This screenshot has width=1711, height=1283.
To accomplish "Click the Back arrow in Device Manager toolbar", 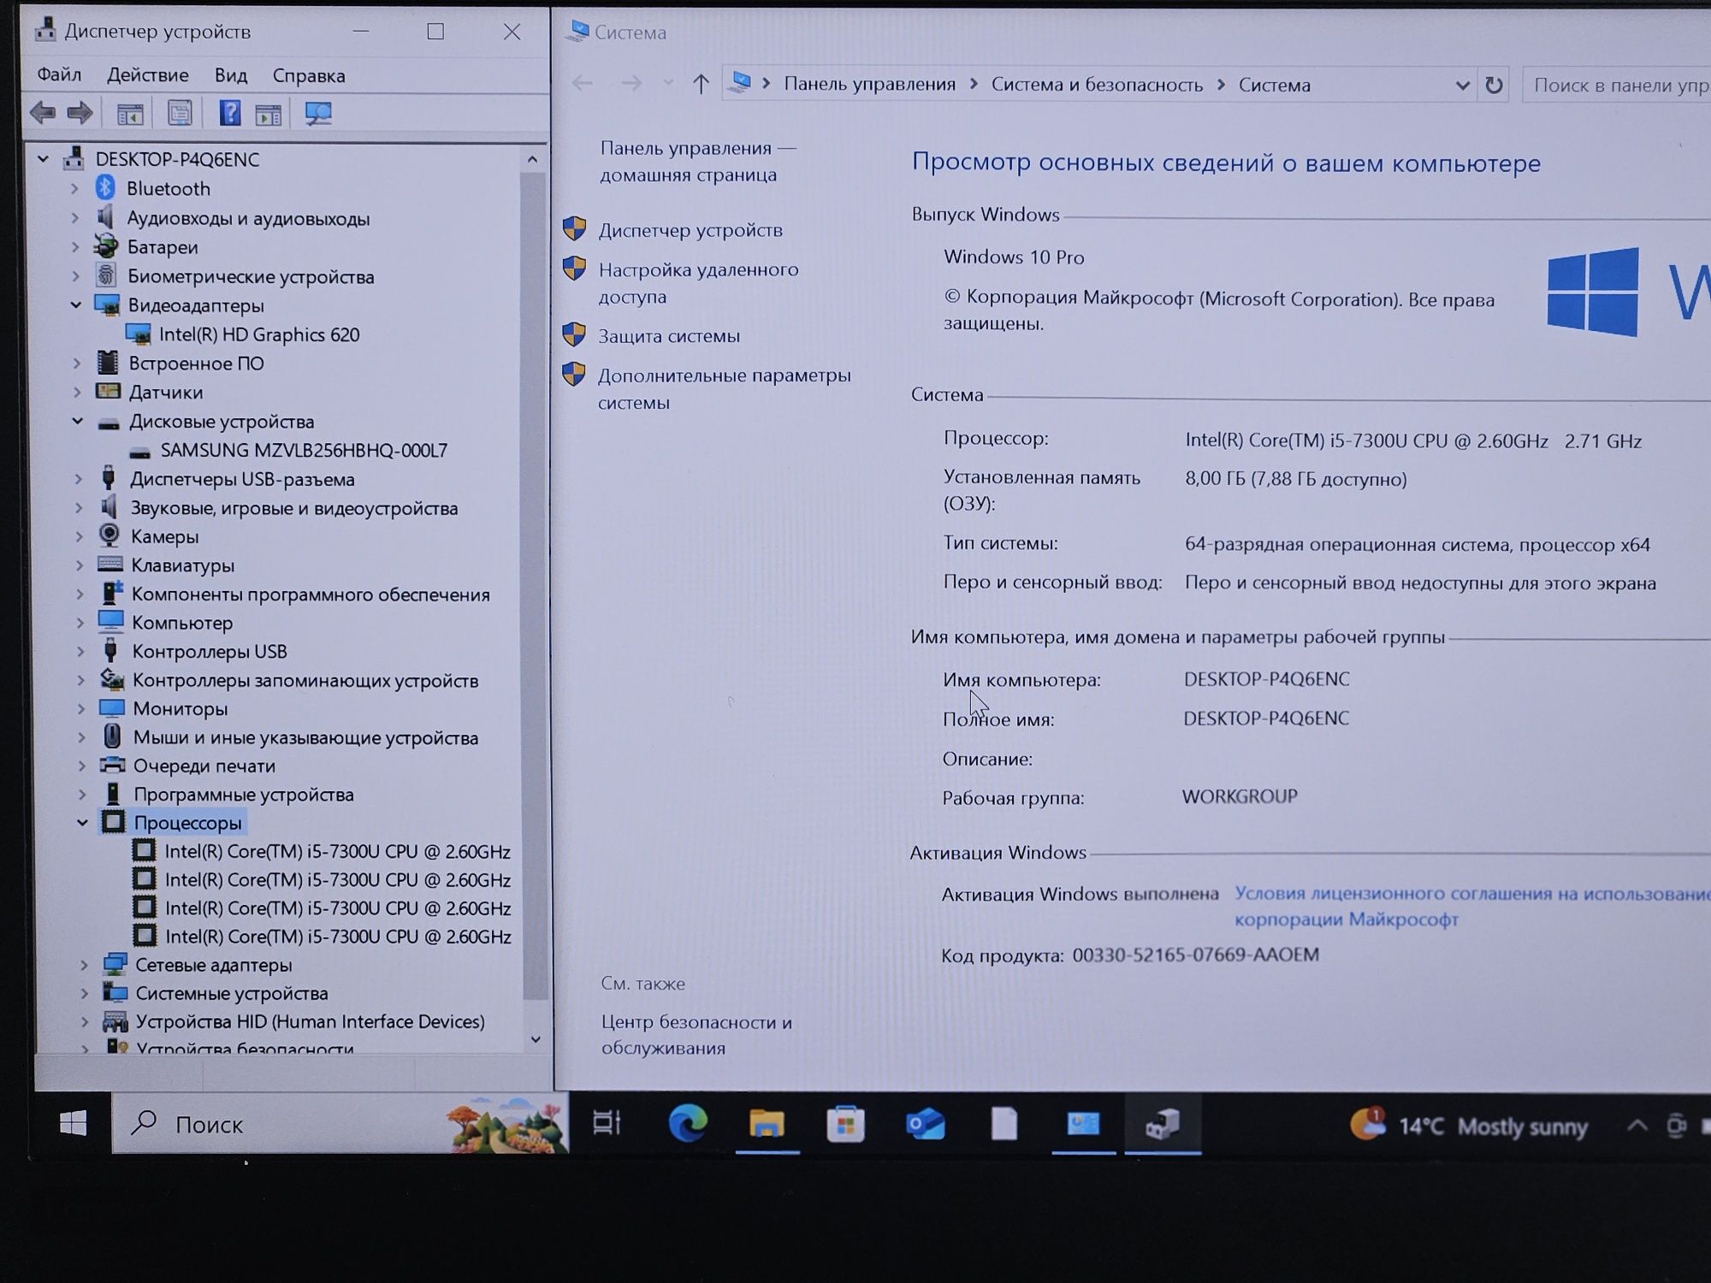I will [x=42, y=113].
